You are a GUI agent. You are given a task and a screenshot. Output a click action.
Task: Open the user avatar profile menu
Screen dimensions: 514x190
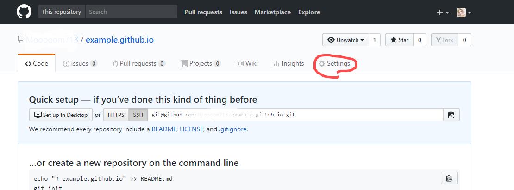pyautogui.click(x=464, y=12)
